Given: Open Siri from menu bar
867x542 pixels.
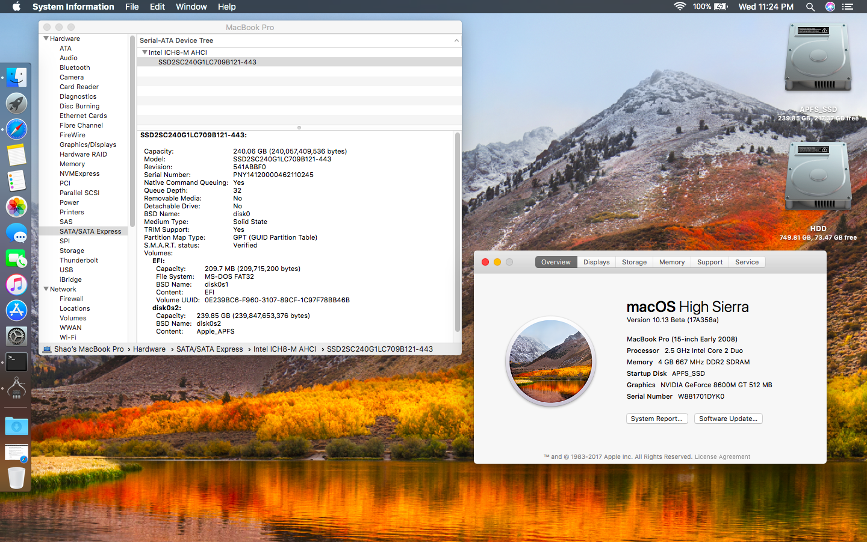Looking at the screenshot, I should pyautogui.click(x=830, y=7).
